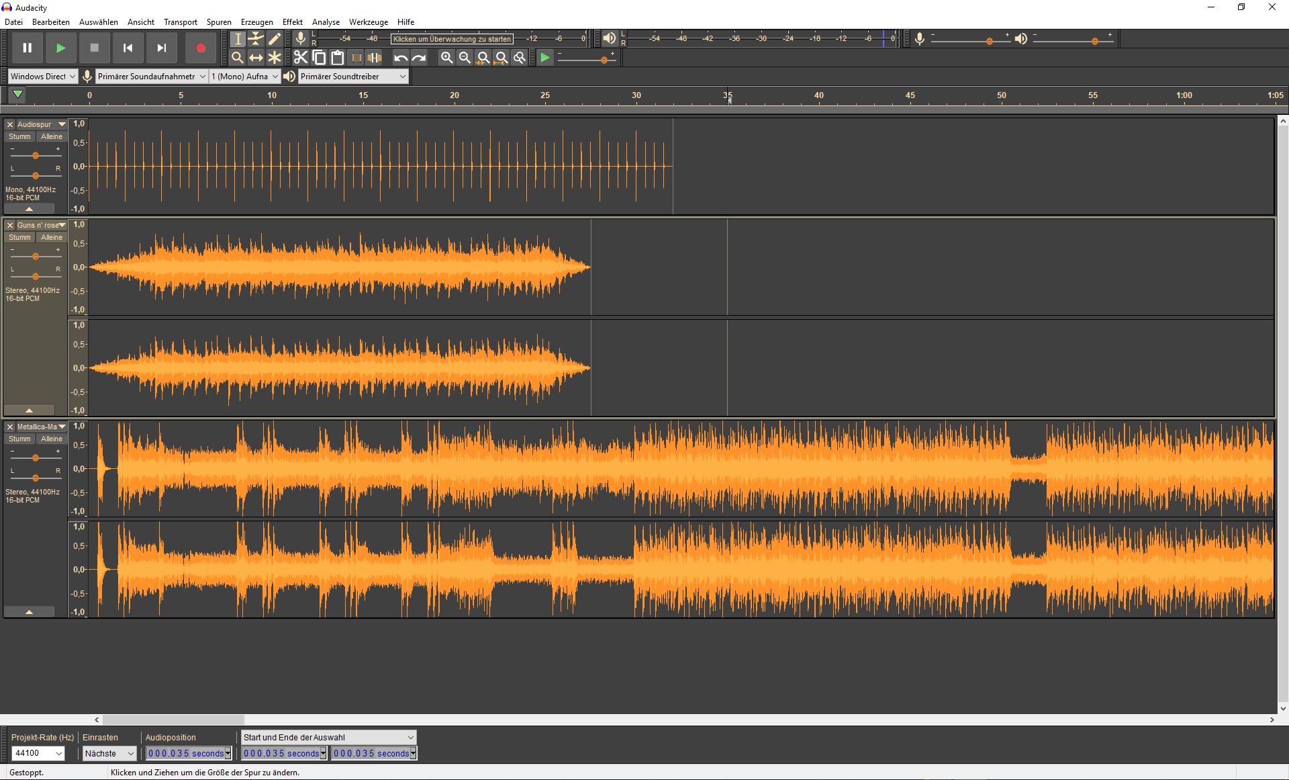
Task: Collapse the Audiospur track with arrow
Action: point(29,209)
